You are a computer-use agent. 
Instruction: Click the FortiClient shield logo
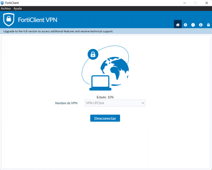point(9,20)
